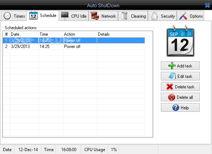Edit the selected task

[x=180, y=76]
